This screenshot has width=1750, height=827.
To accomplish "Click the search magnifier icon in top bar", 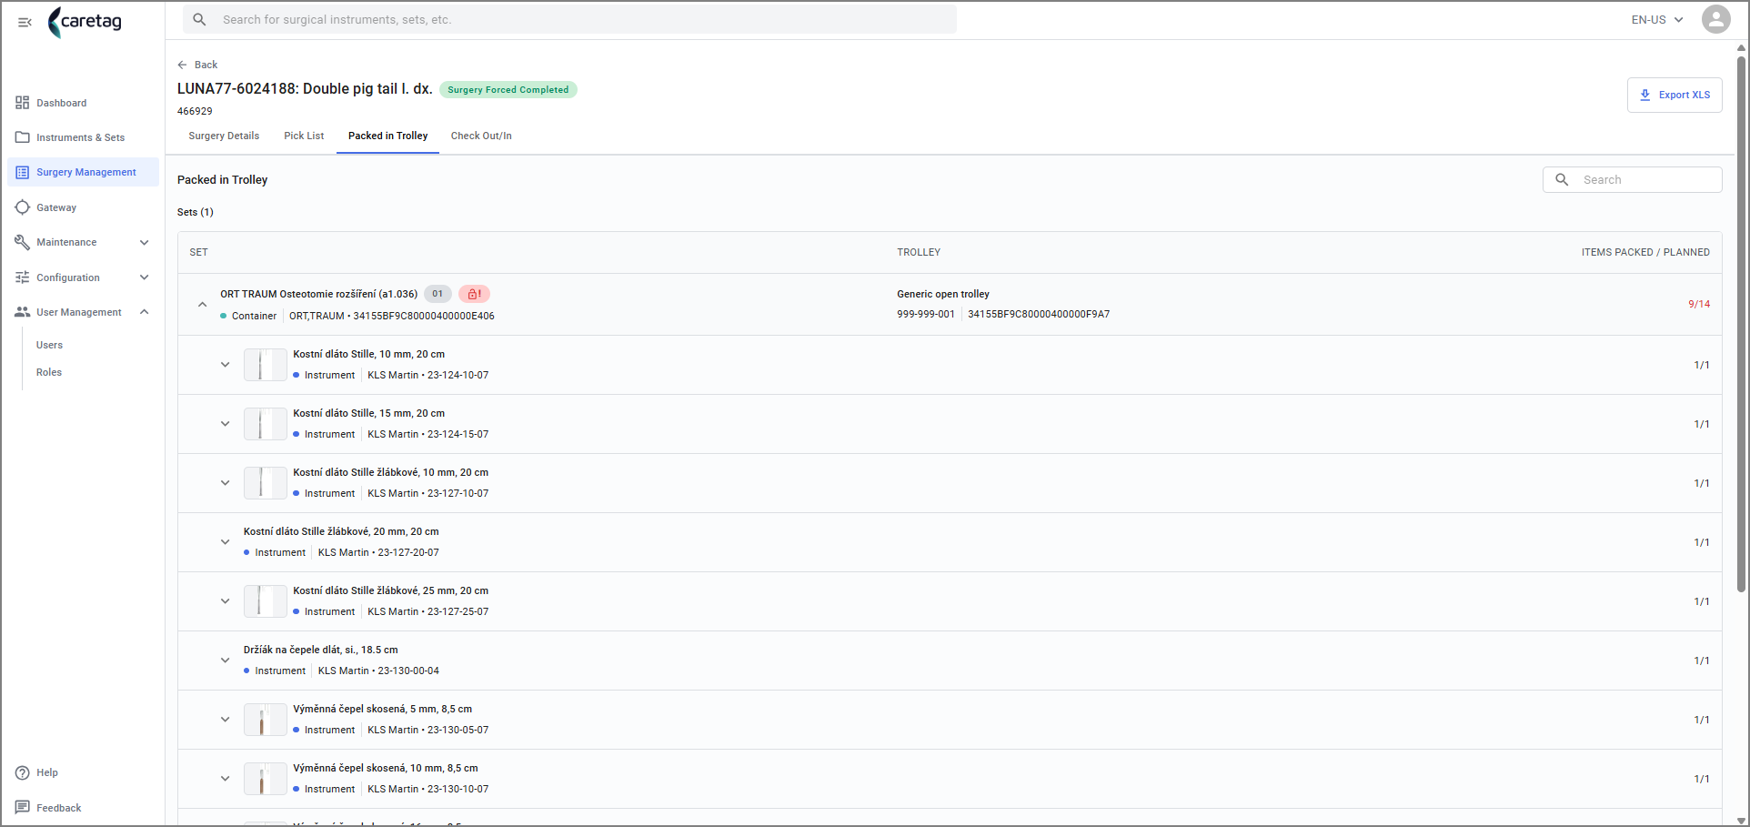I will tap(200, 19).
